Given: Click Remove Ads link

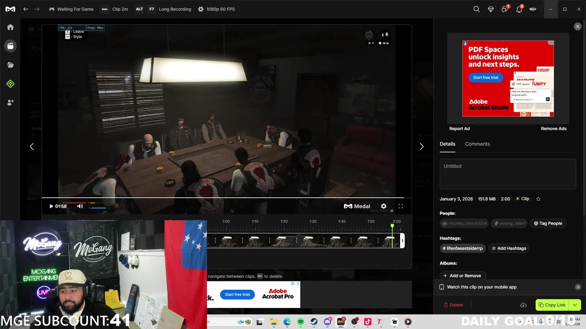Looking at the screenshot, I should [553, 129].
